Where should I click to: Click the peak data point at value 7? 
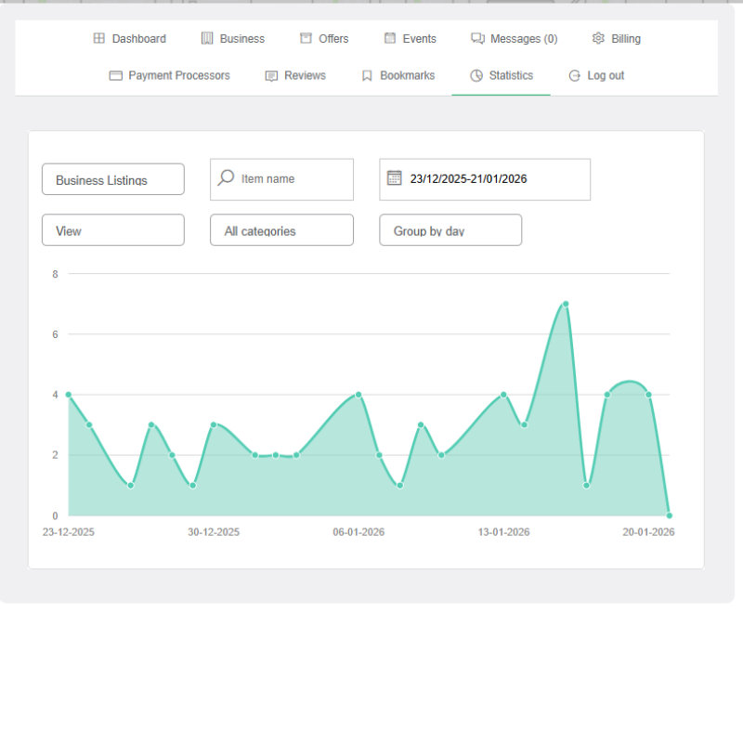[x=566, y=304]
